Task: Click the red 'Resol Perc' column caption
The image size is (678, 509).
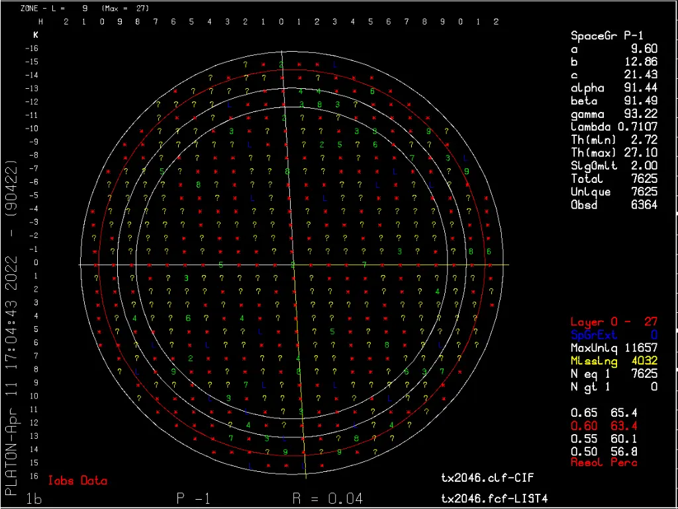Action: click(604, 463)
